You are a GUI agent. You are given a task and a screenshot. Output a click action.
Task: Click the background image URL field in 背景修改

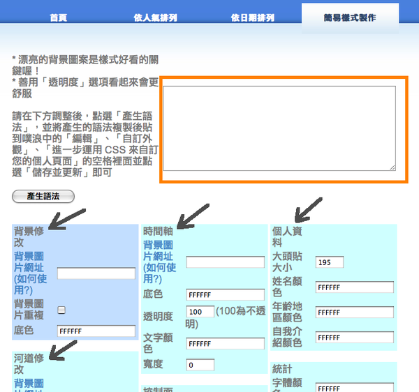96,273
